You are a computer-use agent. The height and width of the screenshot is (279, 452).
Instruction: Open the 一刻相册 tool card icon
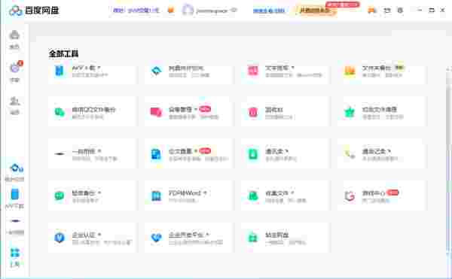pyautogui.click(x=60, y=154)
